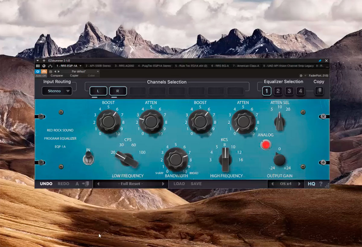This screenshot has height=247, width=362.
Task: Go to next preset with right arrow in host header
Action: click(x=58, y=71)
